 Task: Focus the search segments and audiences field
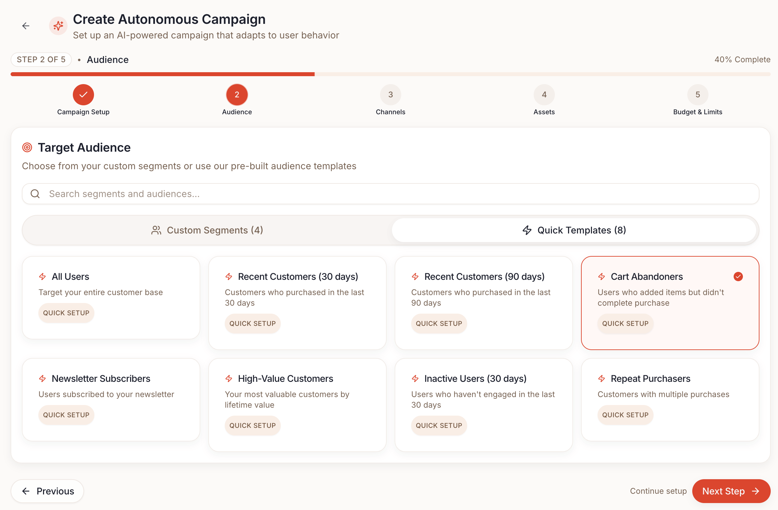[x=390, y=194]
